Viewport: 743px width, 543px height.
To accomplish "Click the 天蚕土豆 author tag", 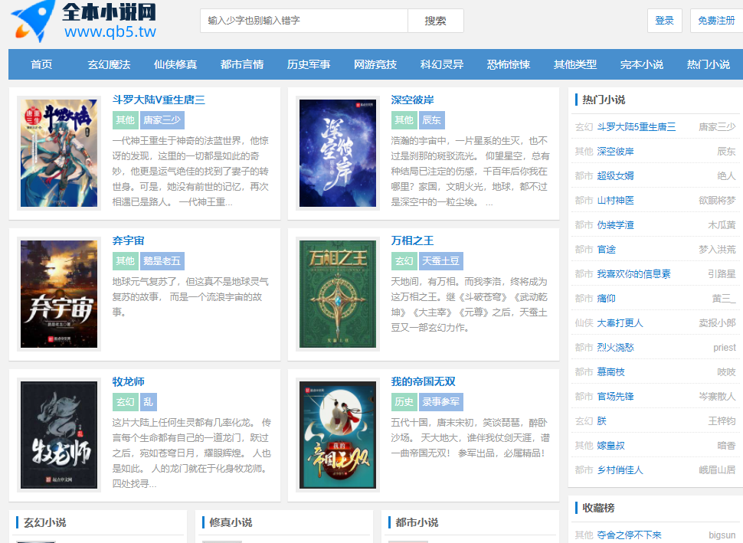I will point(440,261).
